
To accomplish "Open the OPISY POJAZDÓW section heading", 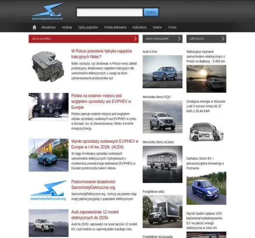I will (157, 39).
